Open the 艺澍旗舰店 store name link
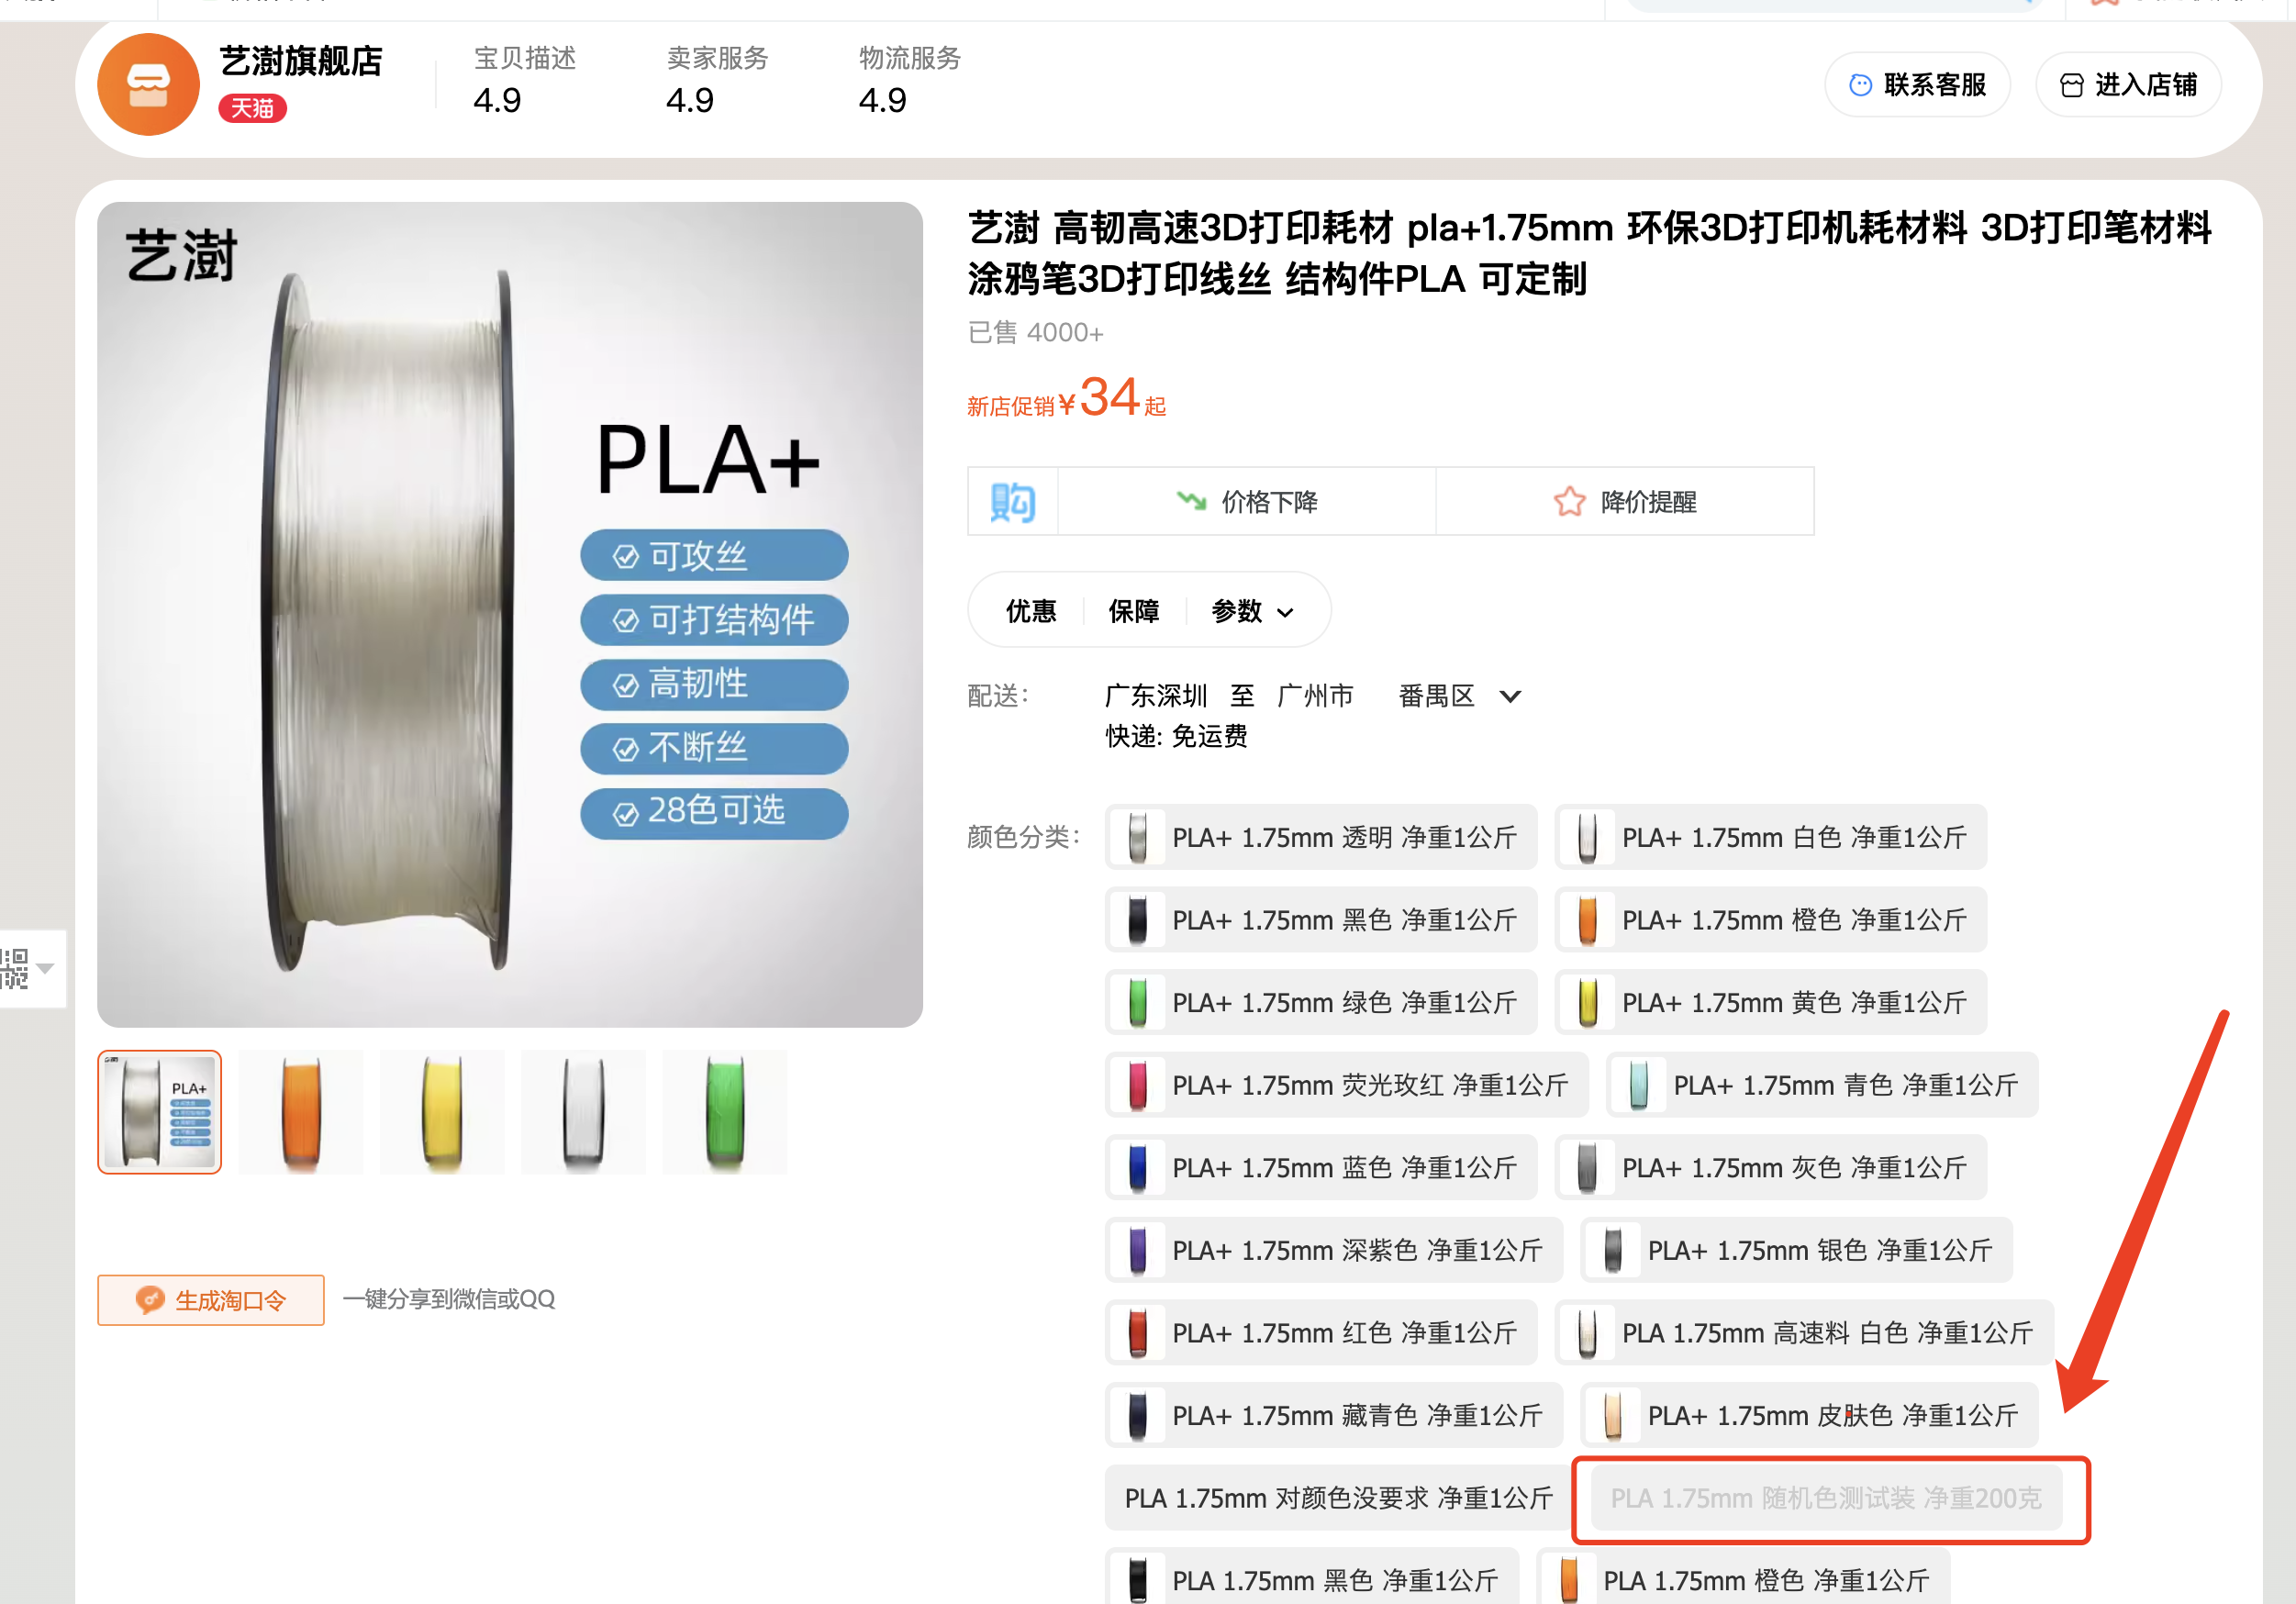 (301, 61)
